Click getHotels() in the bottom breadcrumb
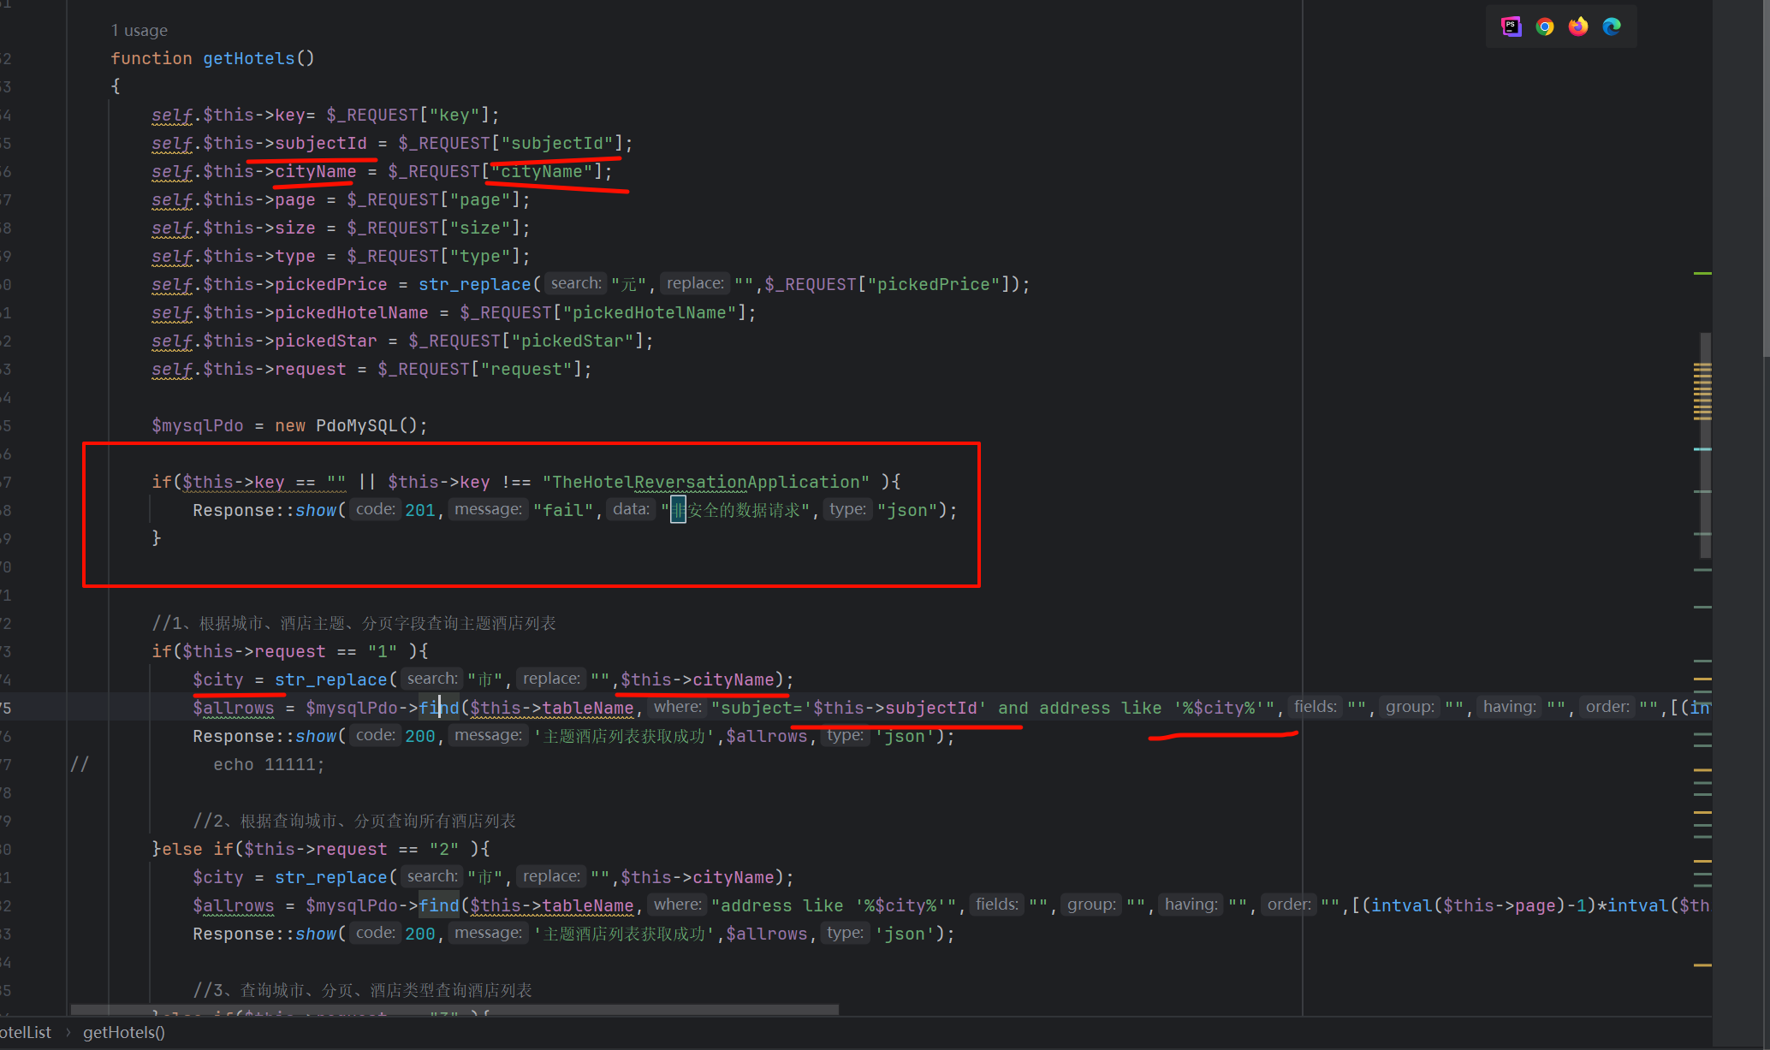Viewport: 1770px width, 1050px height. tap(124, 1032)
